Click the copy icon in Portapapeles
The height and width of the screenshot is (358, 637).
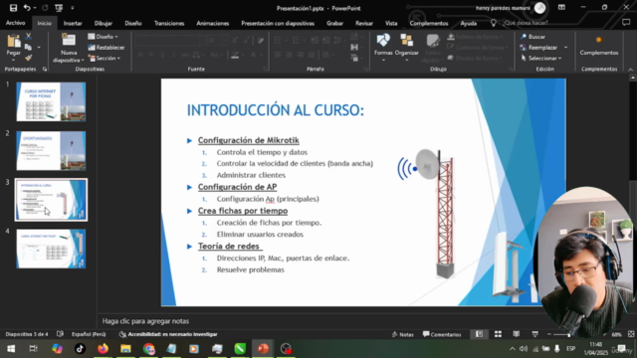pyautogui.click(x=29, y=47)
